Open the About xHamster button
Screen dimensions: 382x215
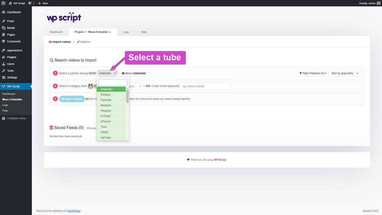(x=134, y=73)
